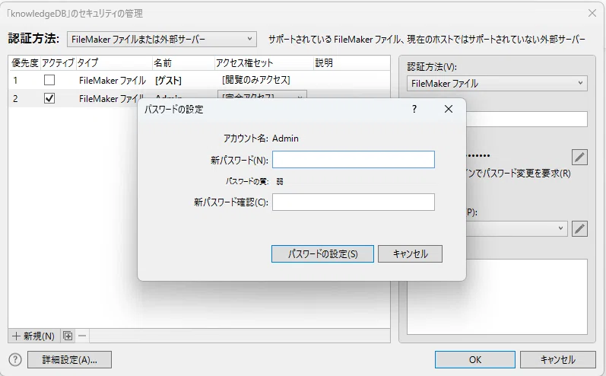
Task: Select FileMaker ファイル type in row 1
Action: click(112, 81)
